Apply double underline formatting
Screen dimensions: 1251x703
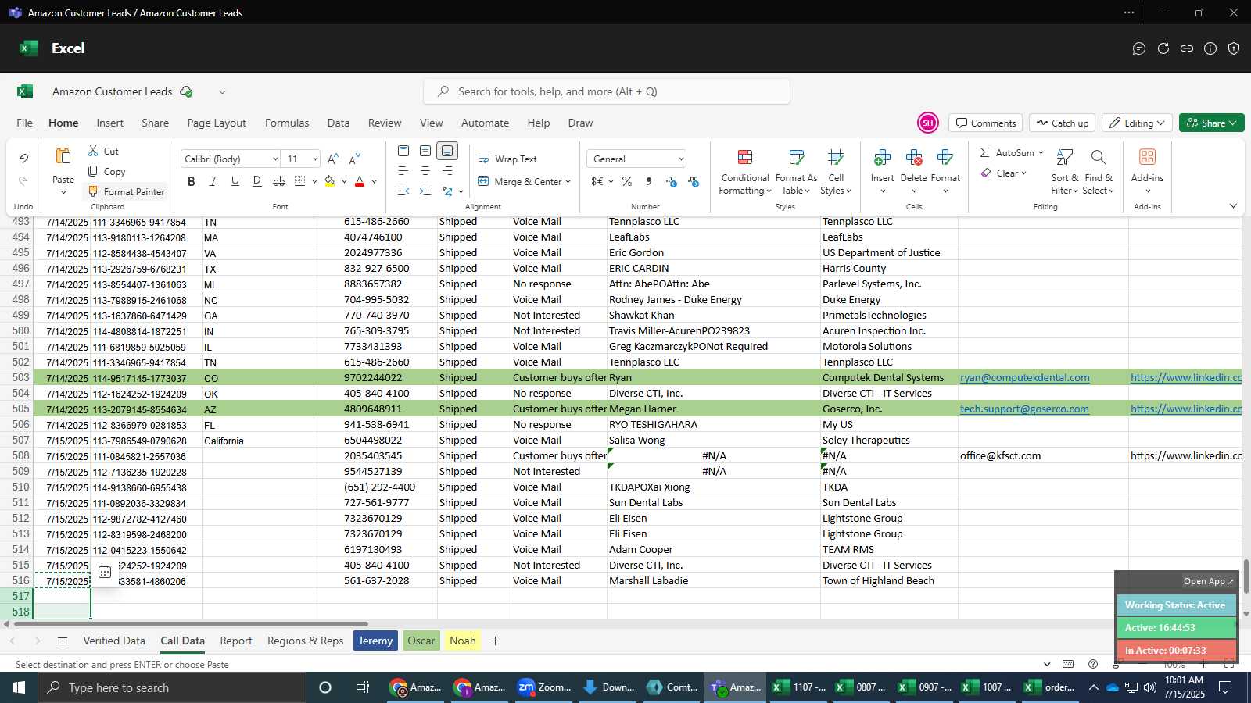tap(257, 181)
